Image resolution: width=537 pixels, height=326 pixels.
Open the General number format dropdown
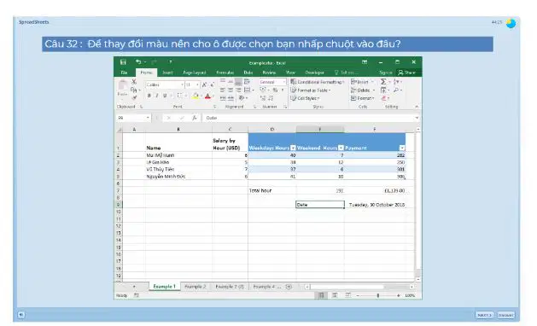[283, 82]
